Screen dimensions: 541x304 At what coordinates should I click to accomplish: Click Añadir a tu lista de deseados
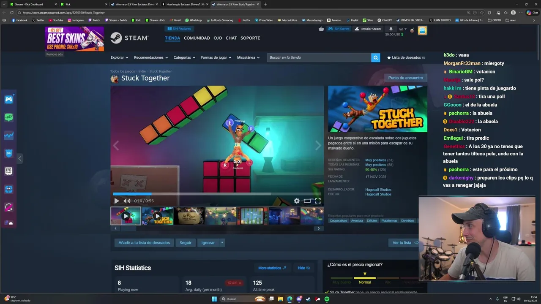144,243
